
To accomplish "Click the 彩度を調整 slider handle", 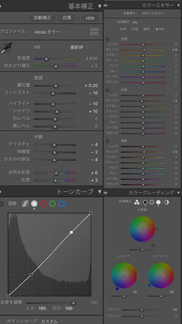I will 73,303.
